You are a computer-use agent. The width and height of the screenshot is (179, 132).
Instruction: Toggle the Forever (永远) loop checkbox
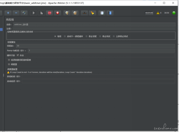pyautogui.click(x=18, y=55)
